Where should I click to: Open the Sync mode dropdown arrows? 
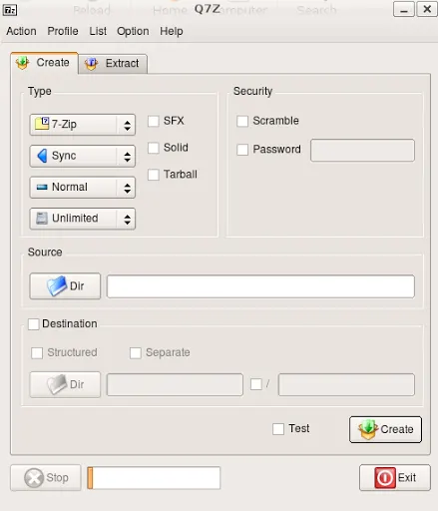127,157
